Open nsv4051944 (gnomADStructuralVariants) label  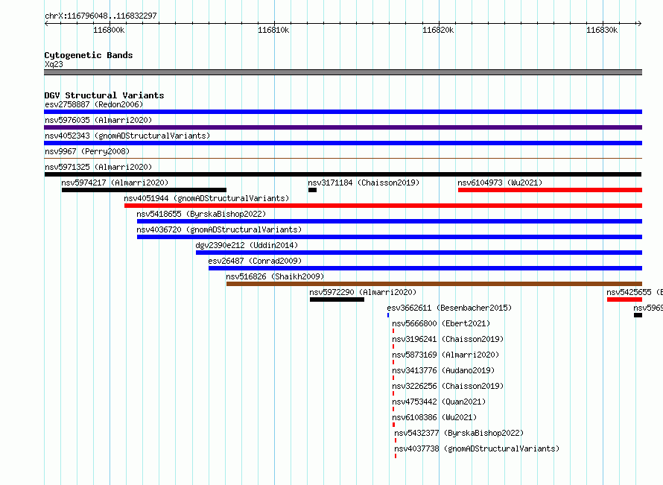tap(206, 198)
